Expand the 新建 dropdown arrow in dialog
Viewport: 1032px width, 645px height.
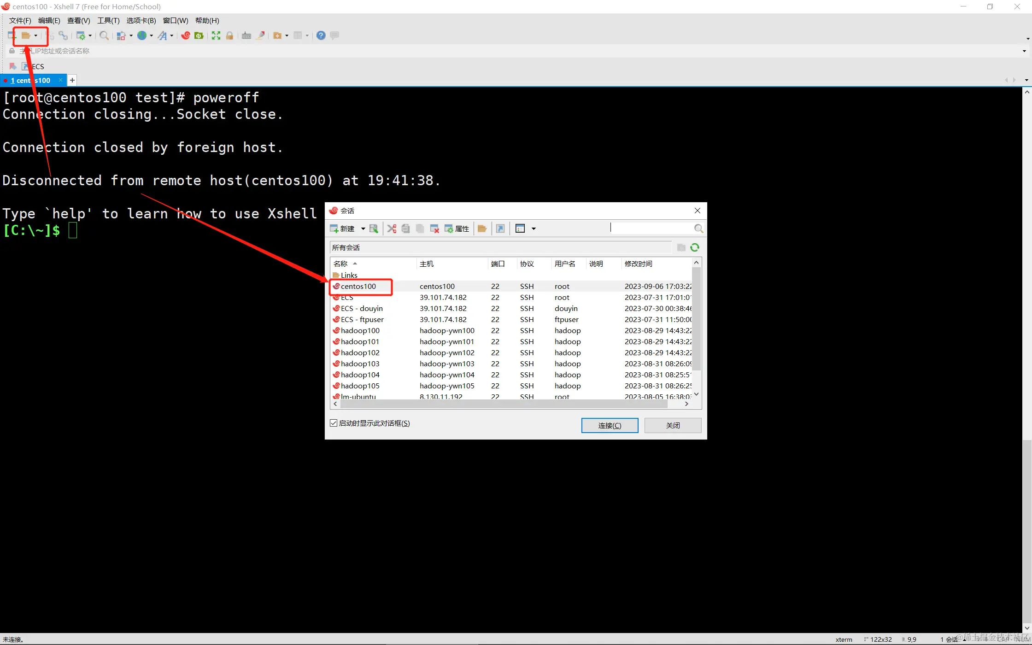(363, 229)
